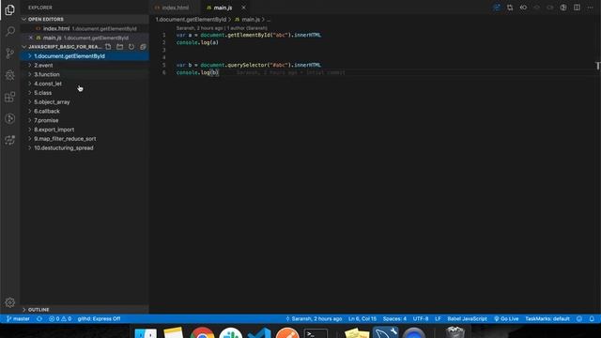Image resolution: width=601 pixels, height=338 pixels.
Task: Click the blue highlighted icon in editor toolbar
Action: click(497, 8)
